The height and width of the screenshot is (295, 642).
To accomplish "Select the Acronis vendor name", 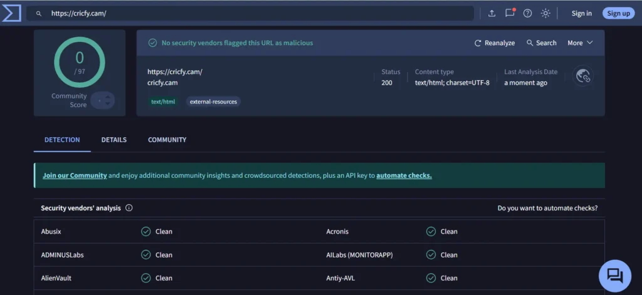I will [x=337, y=232].
